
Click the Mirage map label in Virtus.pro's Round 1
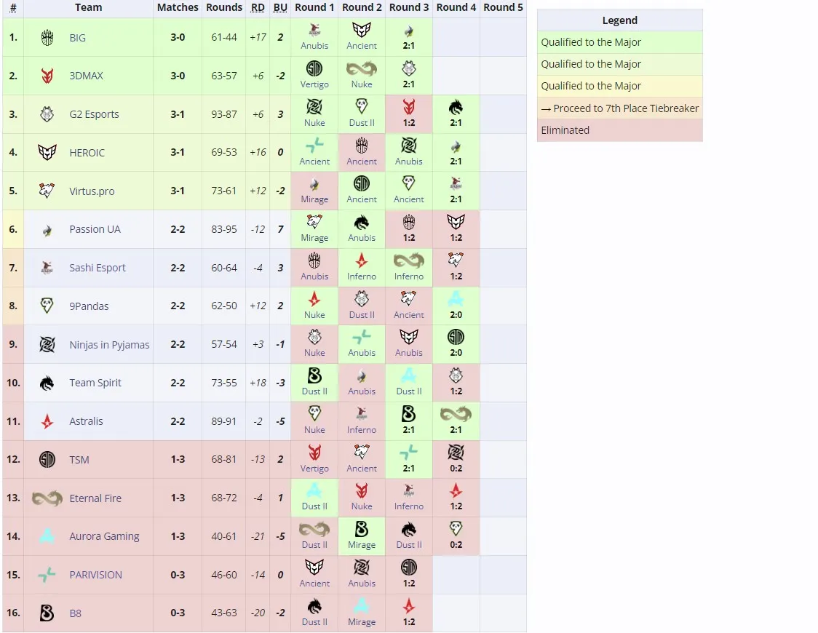pyautogui.click(x=314, y=199)
